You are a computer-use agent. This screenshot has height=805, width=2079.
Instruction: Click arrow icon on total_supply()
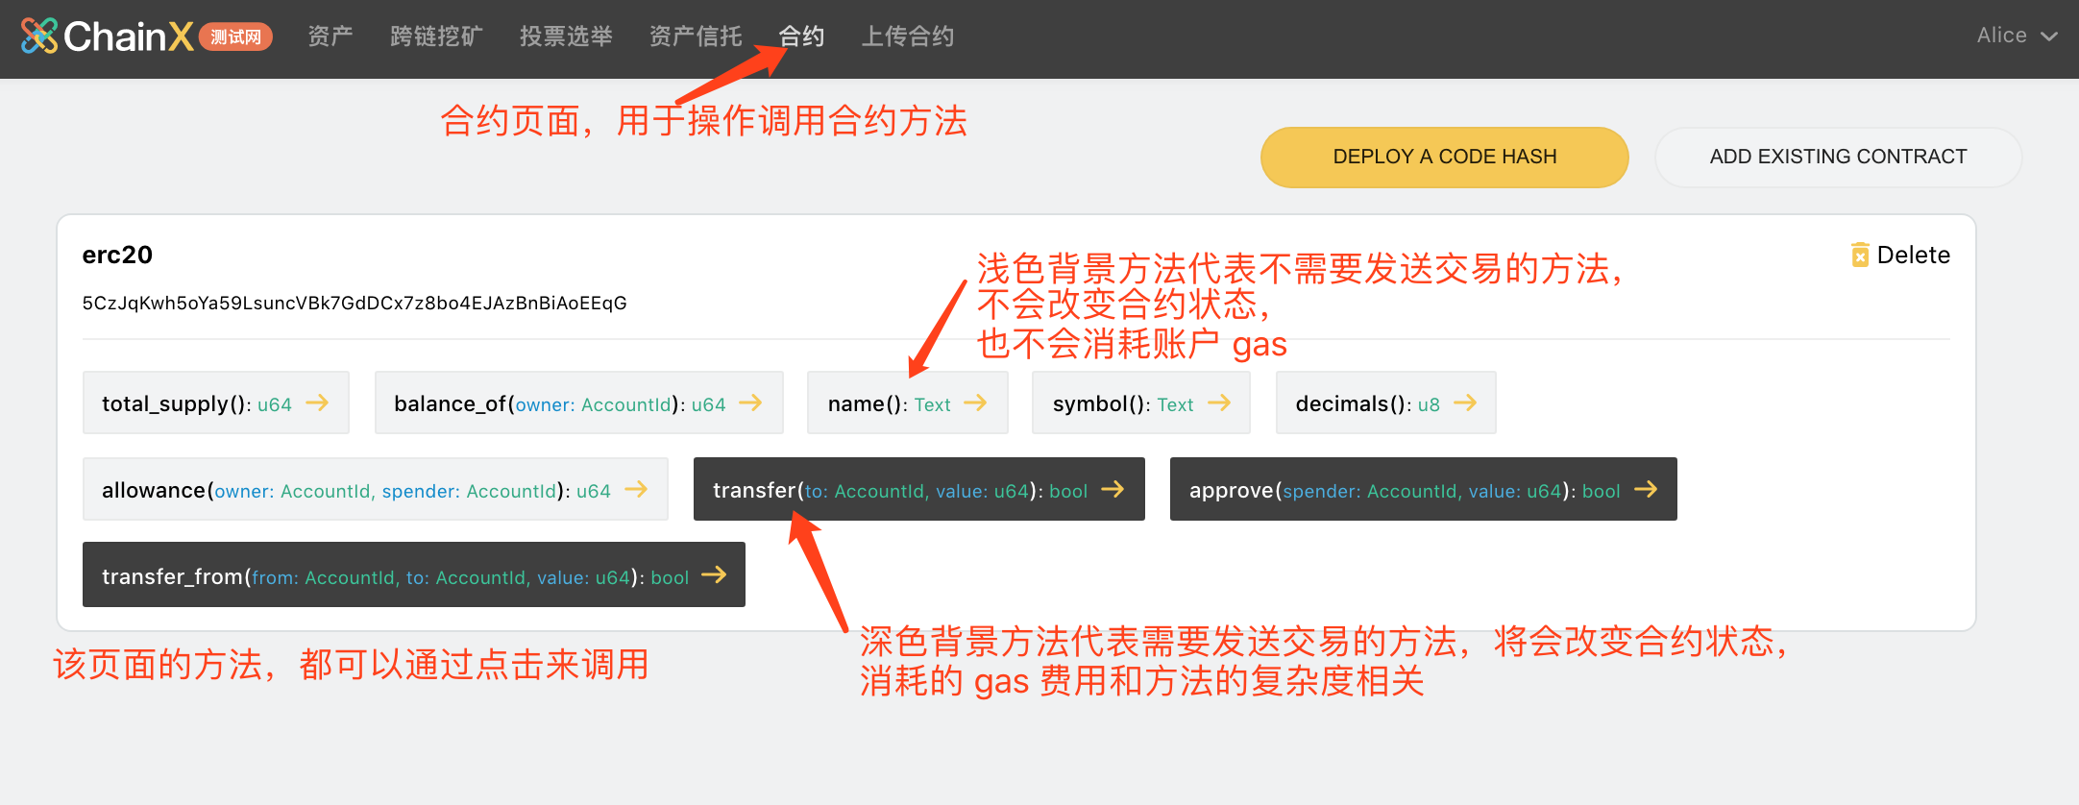pyautogui.click(x=317, y=402)
